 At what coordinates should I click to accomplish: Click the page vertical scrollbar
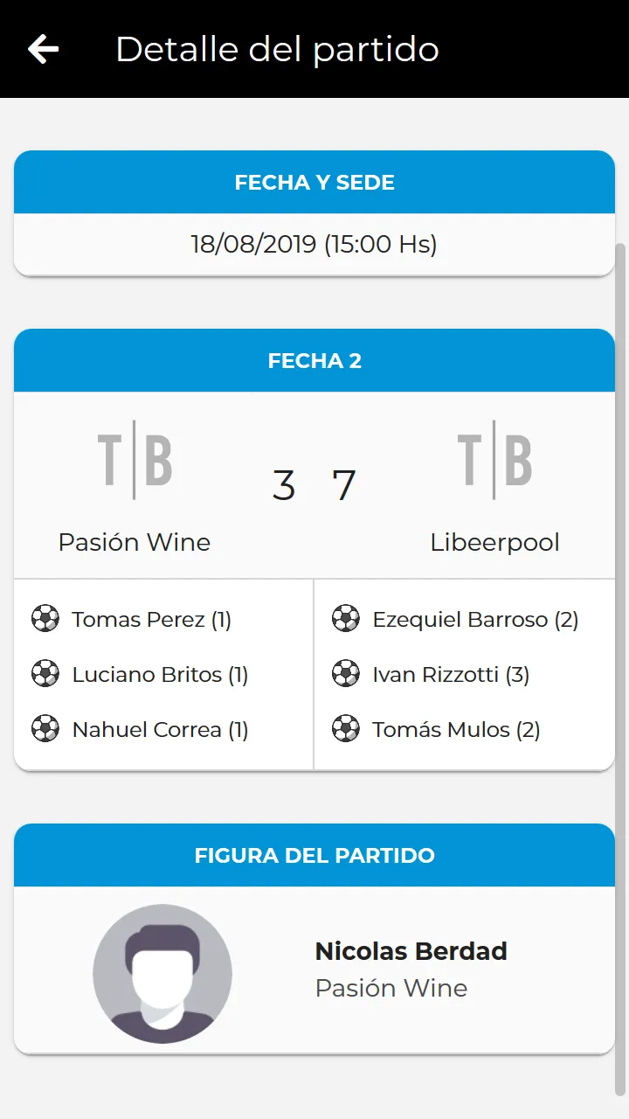point(621,667)
